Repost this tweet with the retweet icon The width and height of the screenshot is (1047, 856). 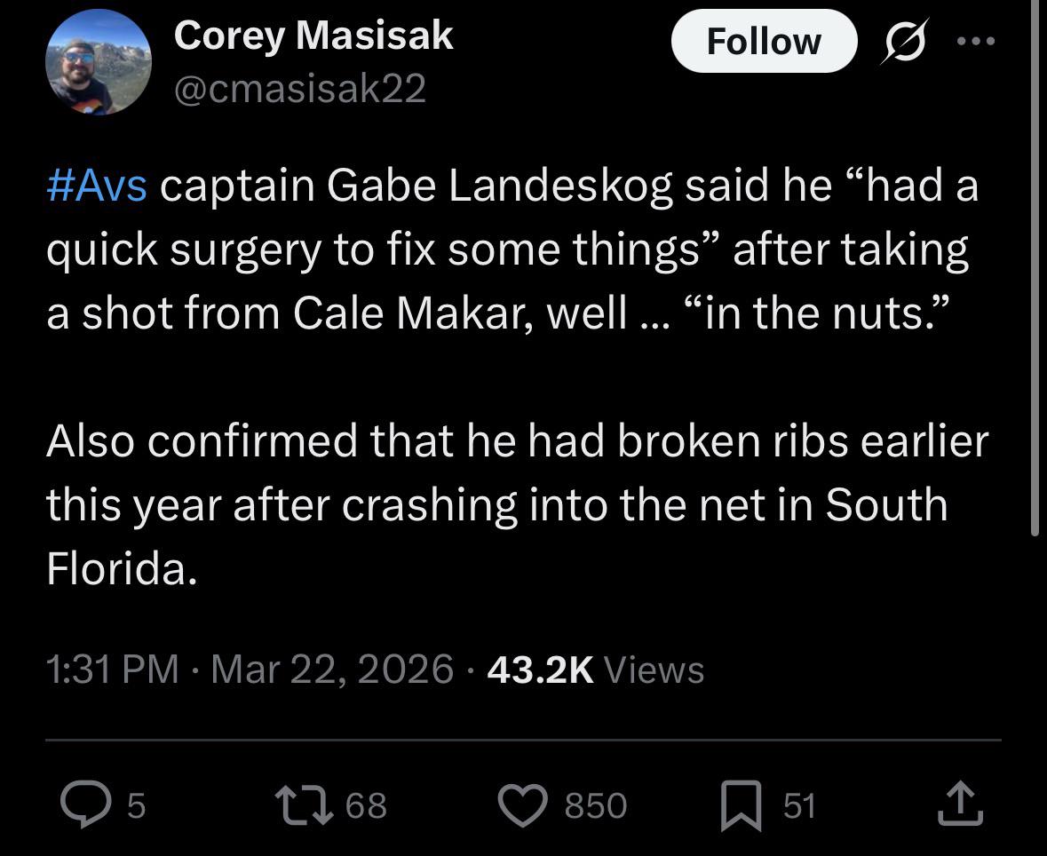[304, 804]
